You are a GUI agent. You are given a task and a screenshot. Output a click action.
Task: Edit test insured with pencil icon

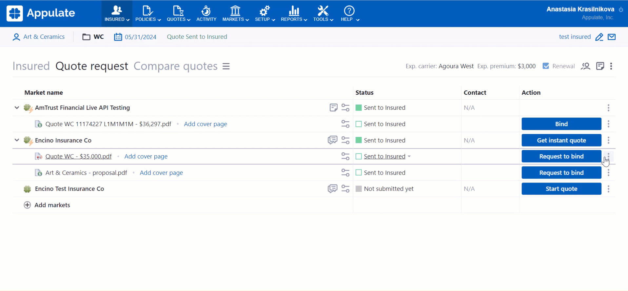click(599, 37)
